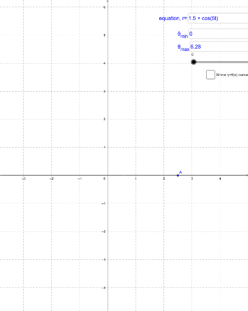The height and width of the screenshot is (311, 248).
Task: Click the equation r= input field
Action: 218,18
